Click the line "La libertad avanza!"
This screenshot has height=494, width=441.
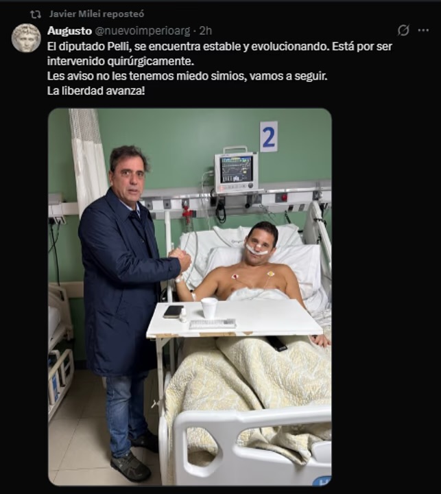pos(96,91)
